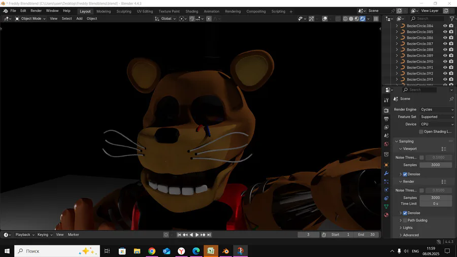
Task: Open the Tool properties tab
Action: [386, 100]
